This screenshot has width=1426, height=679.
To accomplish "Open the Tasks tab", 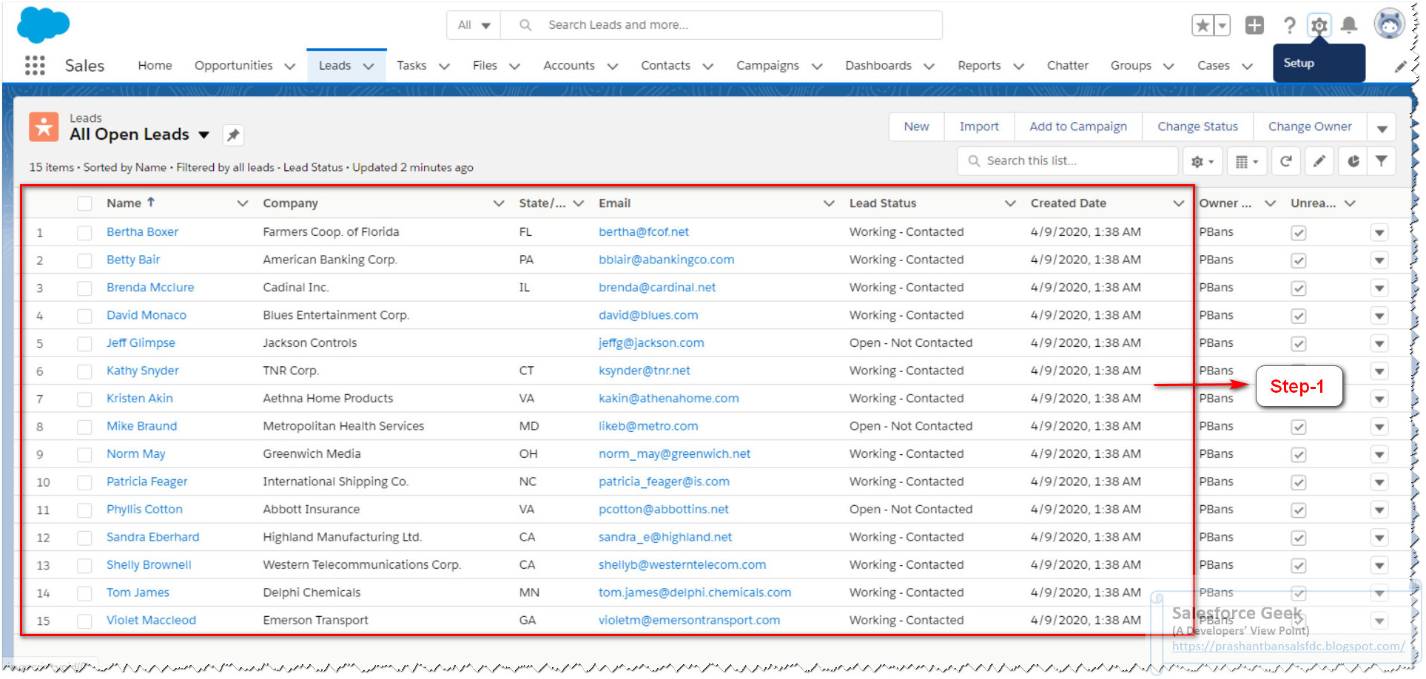I will click(x=411, y=65).
